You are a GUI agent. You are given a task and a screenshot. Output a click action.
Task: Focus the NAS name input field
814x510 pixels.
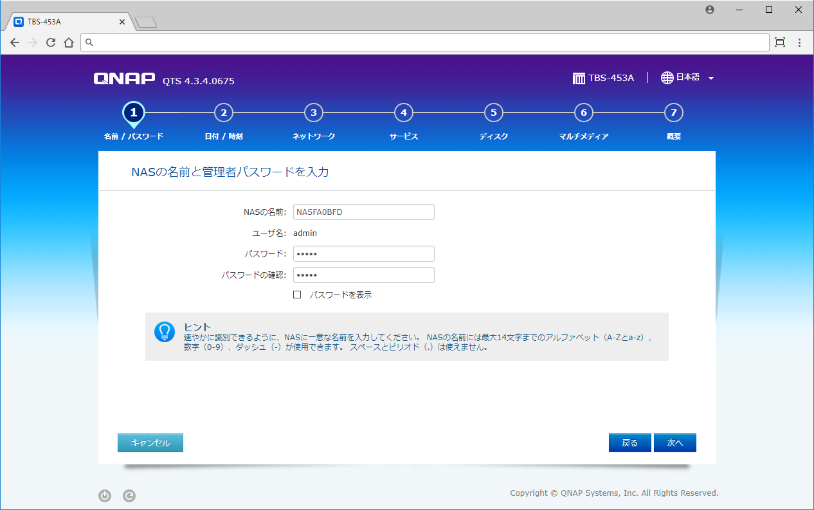click(x=363, y=212)
